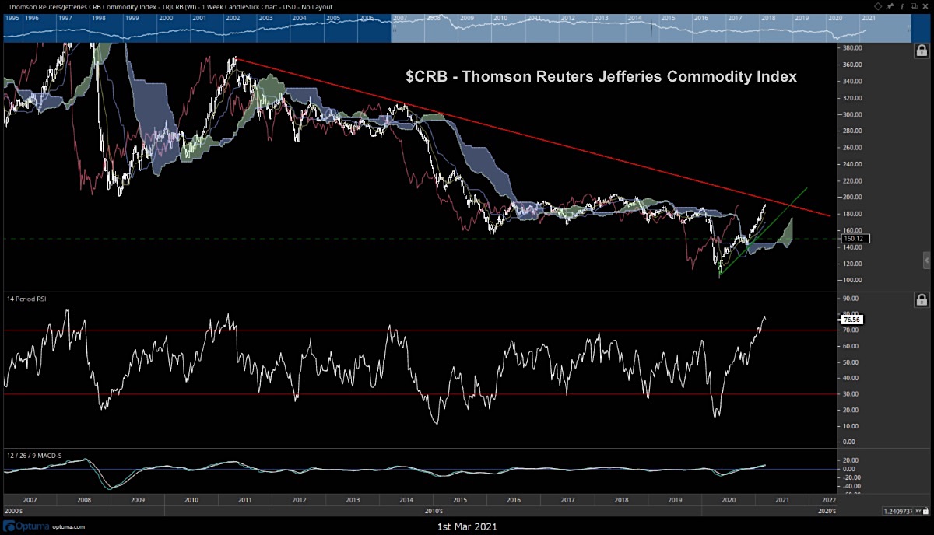Click 2020 on the bottom date axis

729,500
